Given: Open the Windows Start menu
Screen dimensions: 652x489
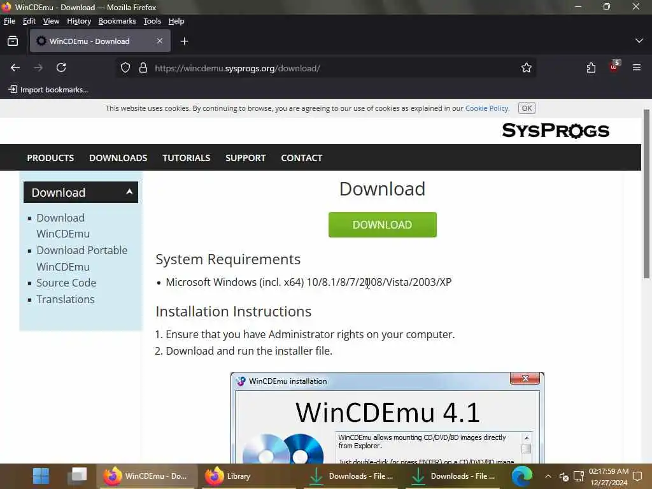Looking at the screenshot, I should tap(41, 476).
